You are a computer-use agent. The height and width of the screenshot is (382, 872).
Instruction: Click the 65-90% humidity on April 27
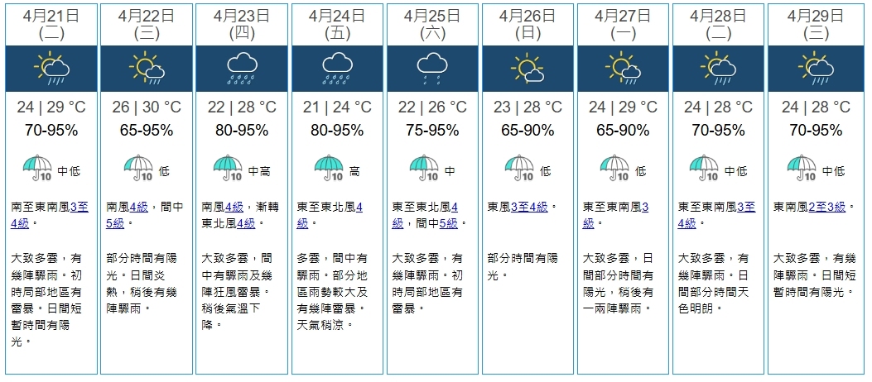(x=622, y=130)
